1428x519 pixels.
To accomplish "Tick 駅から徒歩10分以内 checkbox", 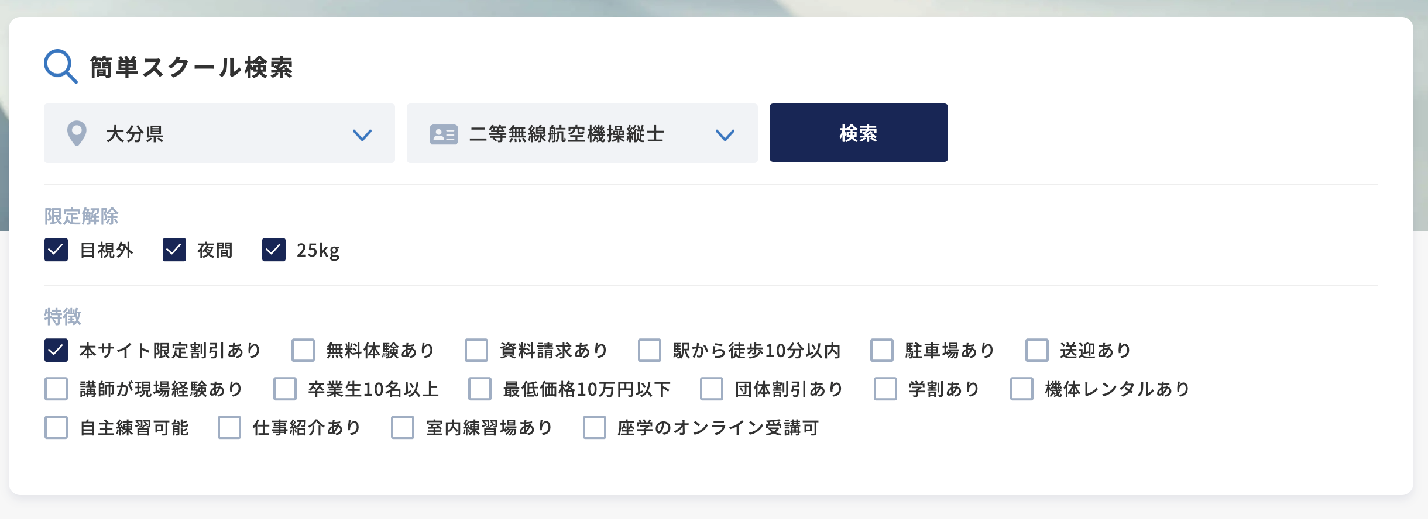I will [650, 351].
